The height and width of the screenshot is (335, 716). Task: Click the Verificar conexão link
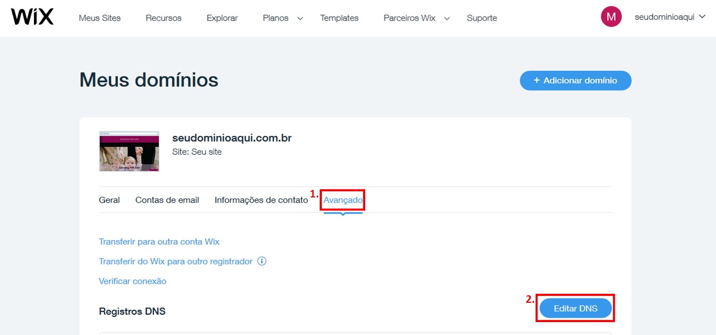tap(132, 281)
